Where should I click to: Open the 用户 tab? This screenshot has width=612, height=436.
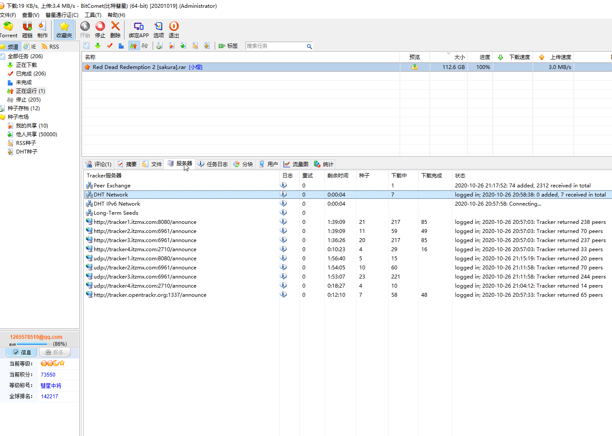(268, 164)
